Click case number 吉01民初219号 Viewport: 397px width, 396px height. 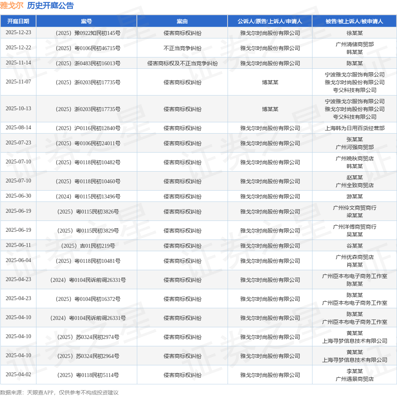97,246
